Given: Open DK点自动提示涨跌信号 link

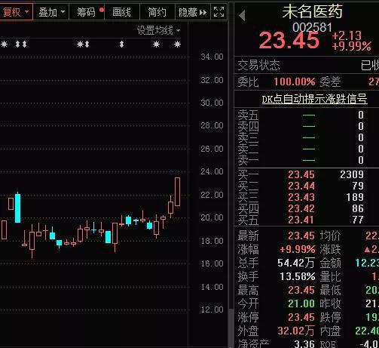Looking at the screenshot, I should point(314,99).
